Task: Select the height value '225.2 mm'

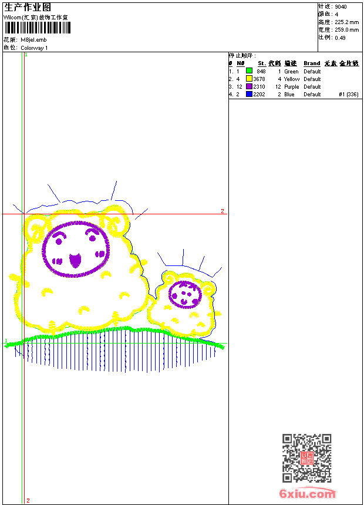Action: [x=346, y=22]
